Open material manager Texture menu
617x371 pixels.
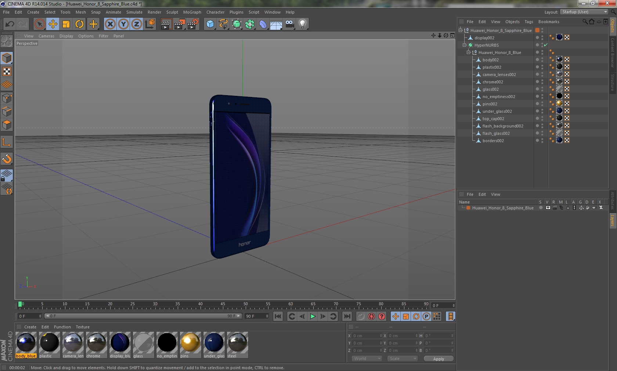(83, 327)
